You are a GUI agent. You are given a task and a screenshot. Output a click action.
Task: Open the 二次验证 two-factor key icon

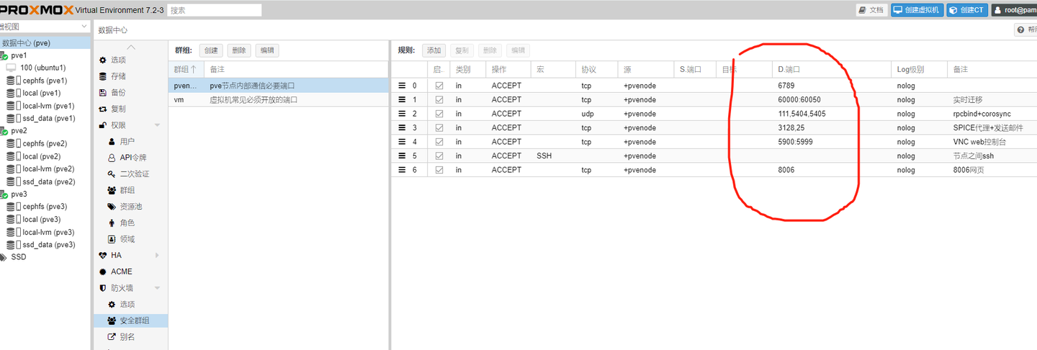pyautogui.click(x=112, y=174)
